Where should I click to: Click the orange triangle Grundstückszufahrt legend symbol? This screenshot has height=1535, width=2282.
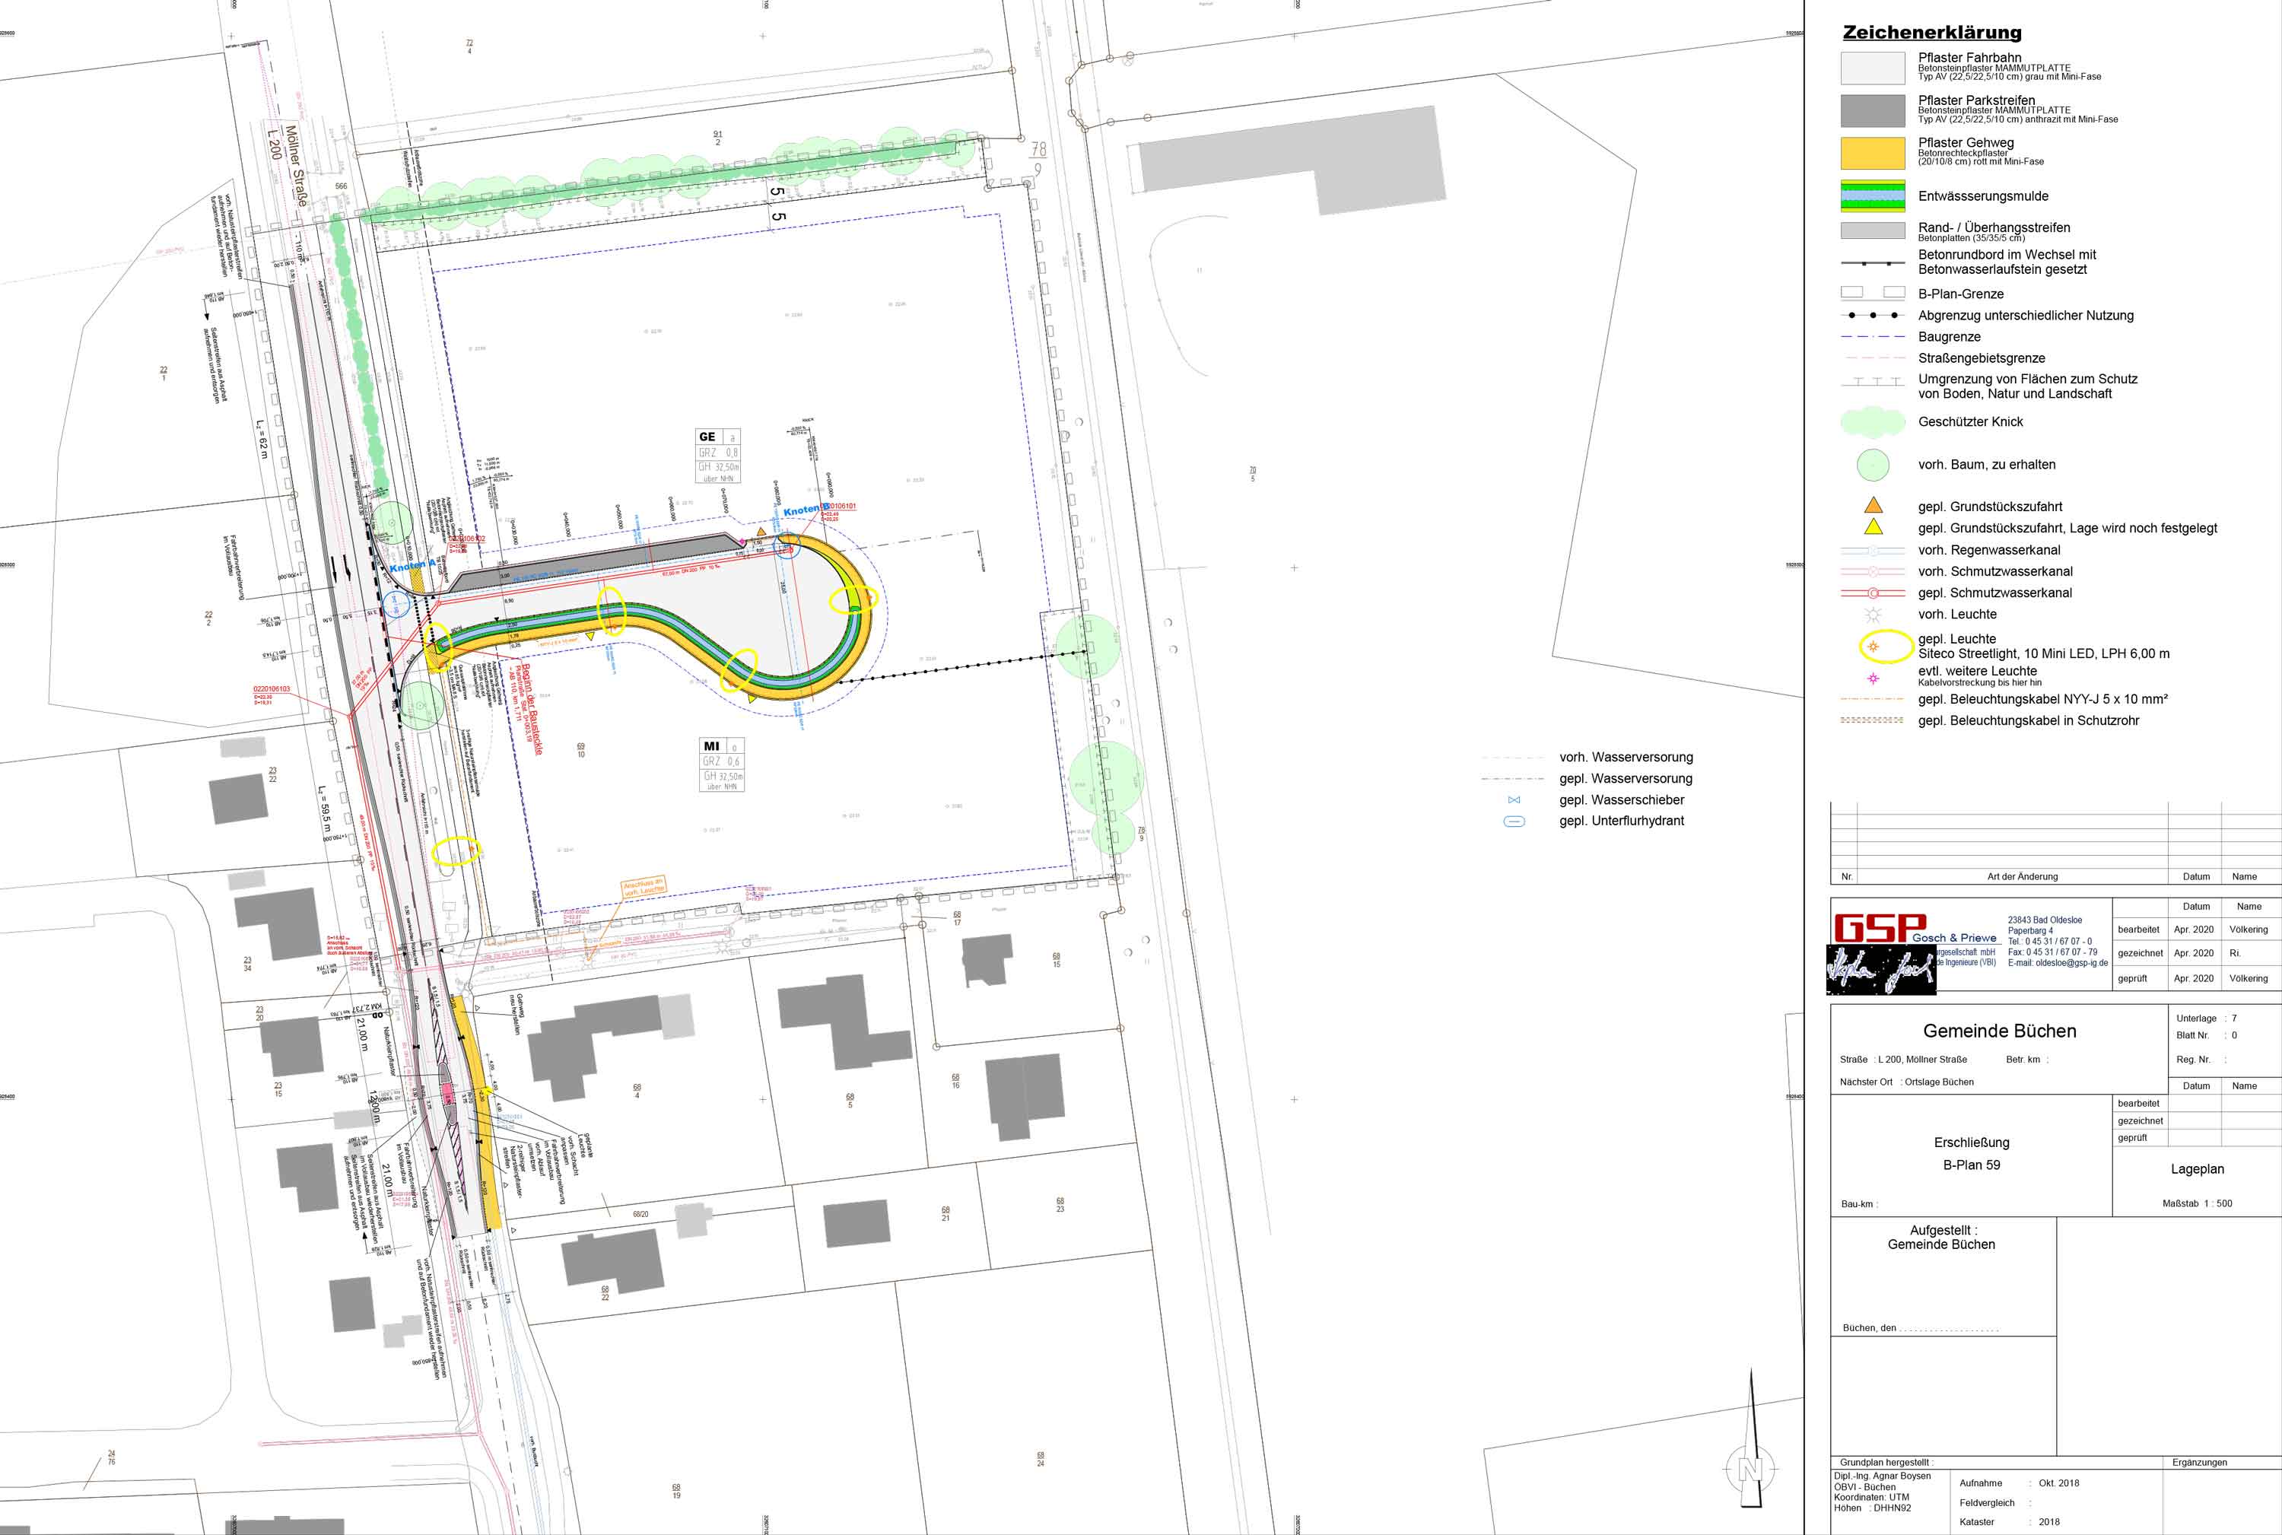[x=1873, y=505]
